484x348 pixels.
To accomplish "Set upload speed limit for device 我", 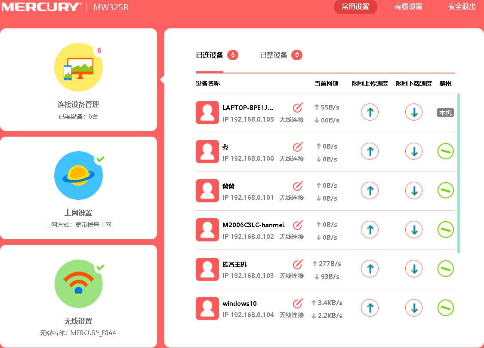I will click(370, 151).
